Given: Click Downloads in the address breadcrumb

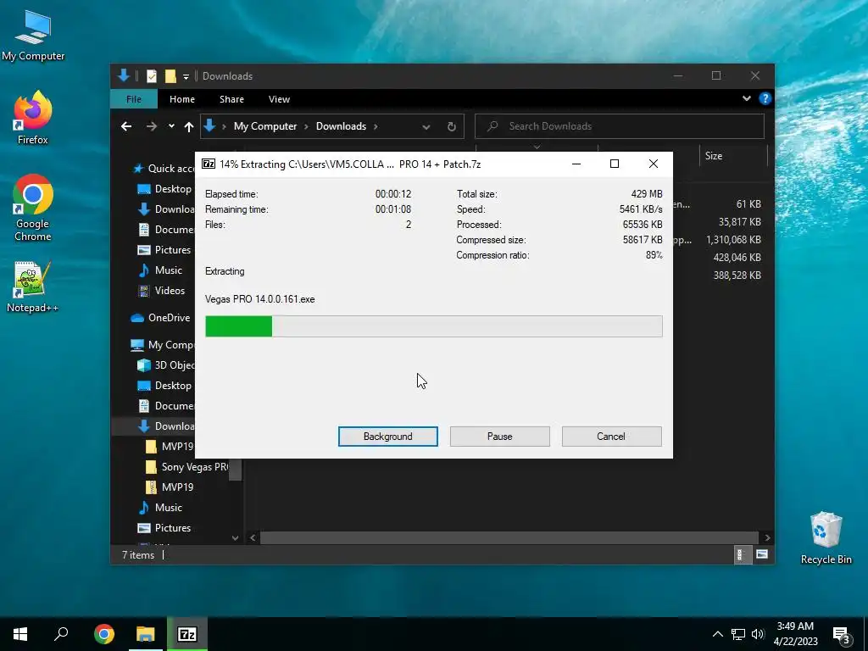Looking at the screenshot, I should tap(341, 126).
